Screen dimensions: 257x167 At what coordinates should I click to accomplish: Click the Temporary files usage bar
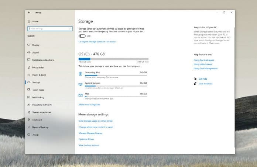[116, 75]
